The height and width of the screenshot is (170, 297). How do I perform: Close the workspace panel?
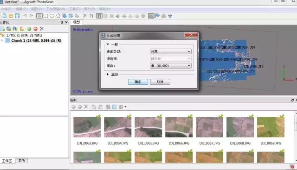coord(66,22)
